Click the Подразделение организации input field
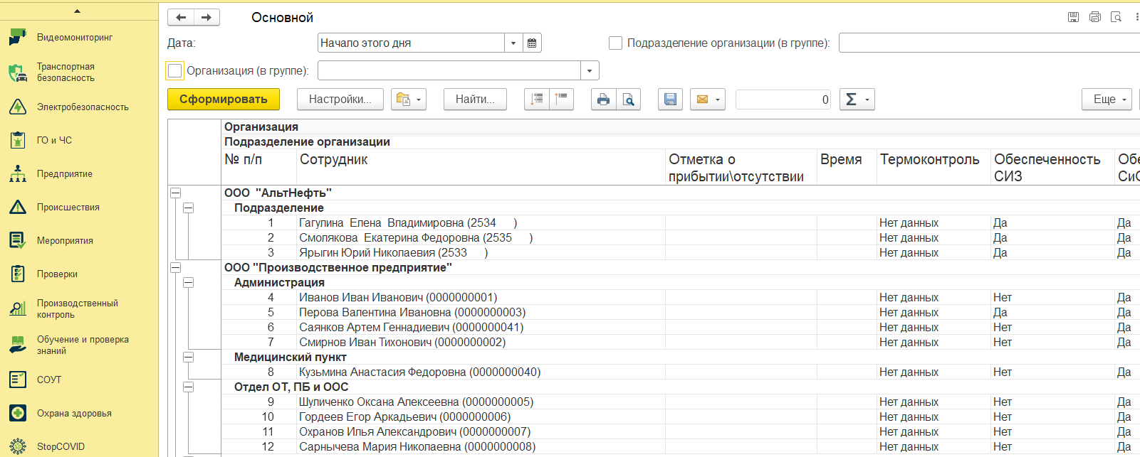This screenshot has width=1140, height=457. (990, 43)
